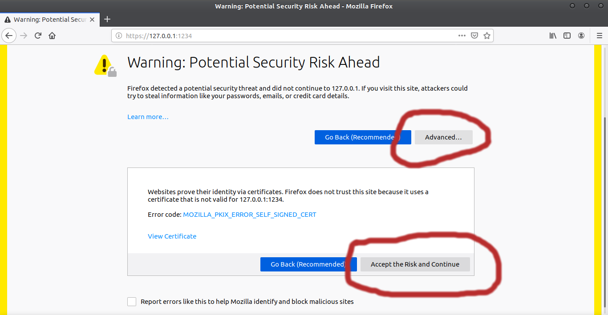The width and height of the screenshot is (608, 315).
Task: Click the Forward navigation arrow
Action: (x=24, y=36)
